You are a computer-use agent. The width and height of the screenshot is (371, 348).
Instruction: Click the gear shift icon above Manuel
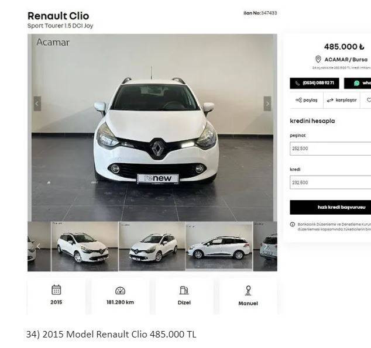248,291
